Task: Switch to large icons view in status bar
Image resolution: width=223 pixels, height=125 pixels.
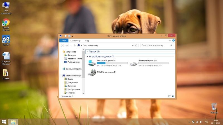Action: click(x=173, y=96)
